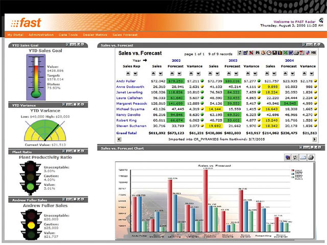Sort 2002 Forecast descending with the down arrow

[x=179, y=73]
